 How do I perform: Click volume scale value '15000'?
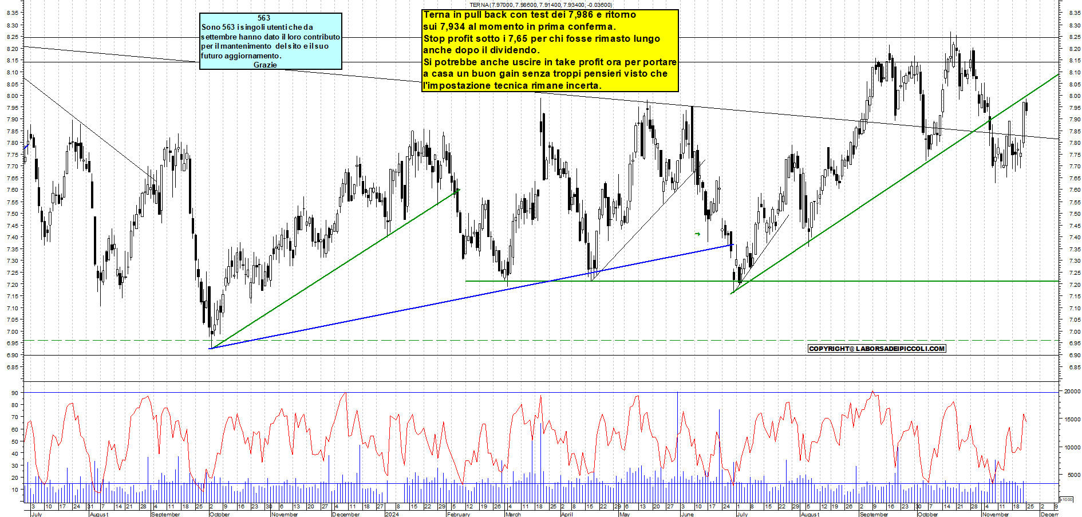[1072, 420]
